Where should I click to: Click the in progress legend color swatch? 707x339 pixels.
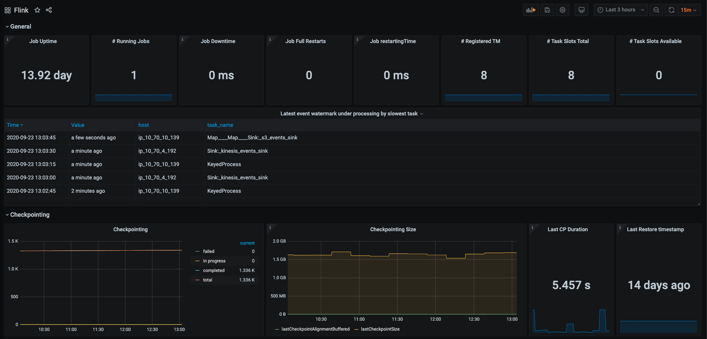197,261
